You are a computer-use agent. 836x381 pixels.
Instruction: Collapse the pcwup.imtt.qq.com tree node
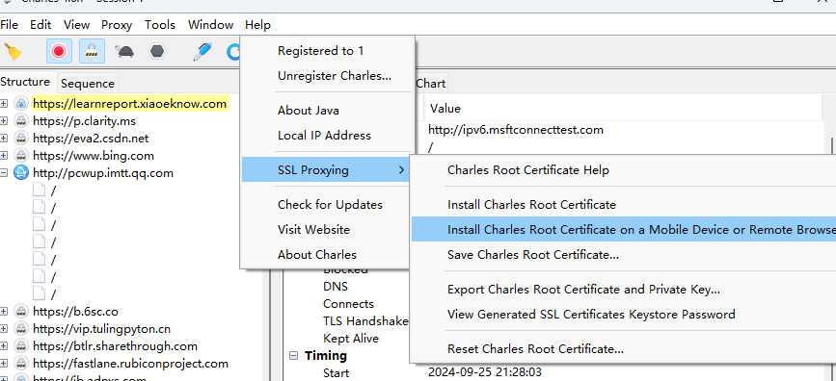click(x=4, y=172)
